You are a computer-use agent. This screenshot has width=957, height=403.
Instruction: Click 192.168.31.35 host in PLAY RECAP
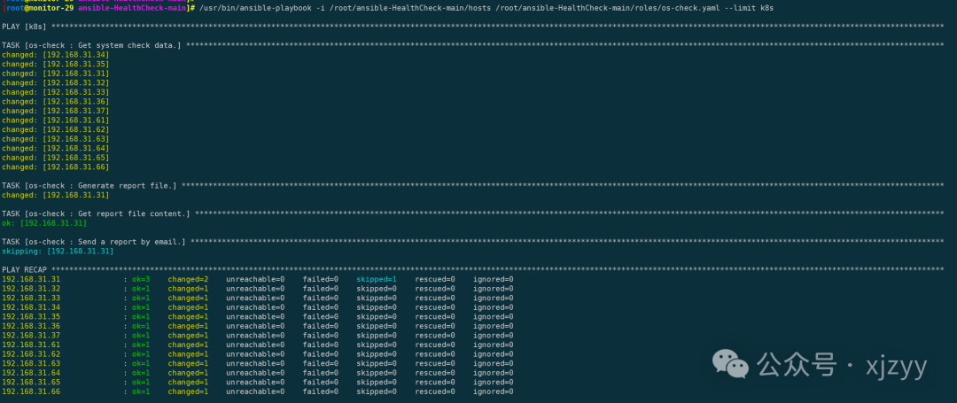[31, 316]
